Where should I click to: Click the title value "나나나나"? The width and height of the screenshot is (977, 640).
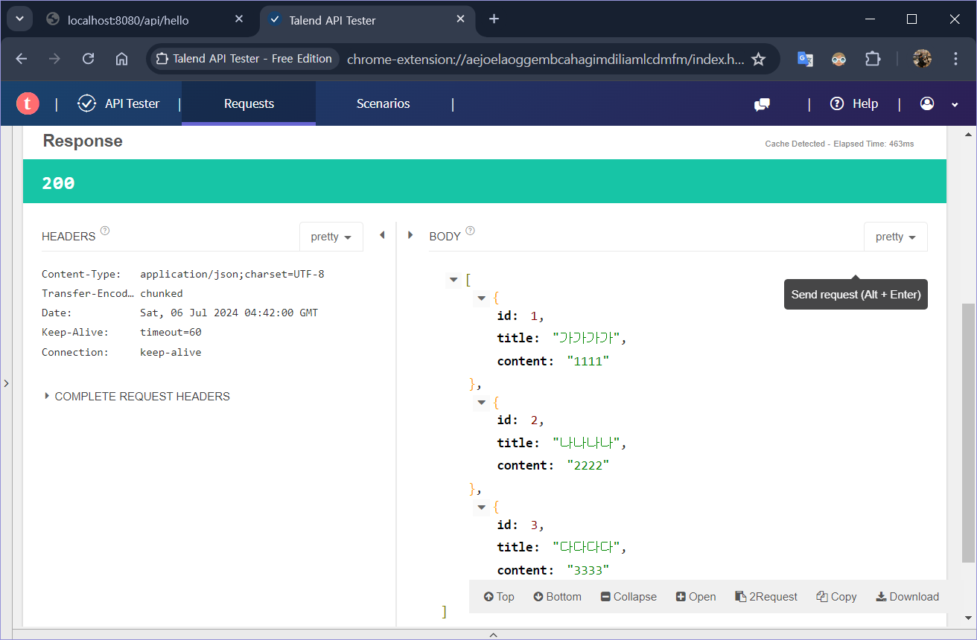click(x=587, y=443)
